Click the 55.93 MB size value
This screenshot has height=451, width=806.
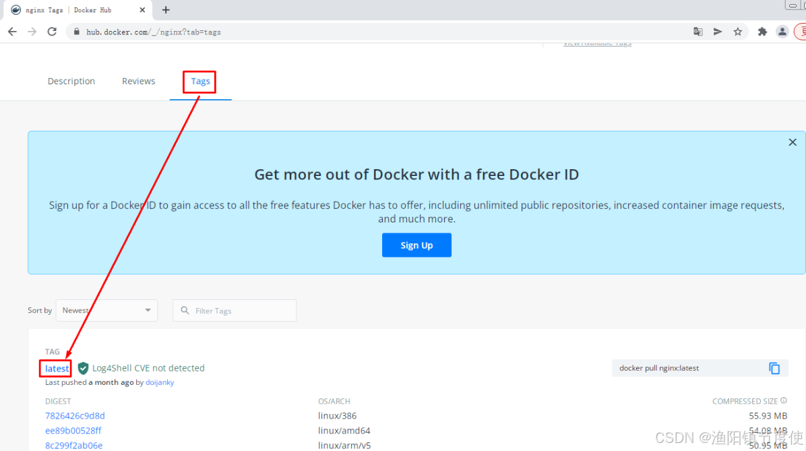tap(768, 415)
